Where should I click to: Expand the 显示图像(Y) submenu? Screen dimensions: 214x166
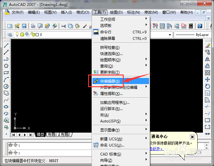click(121, 130)
